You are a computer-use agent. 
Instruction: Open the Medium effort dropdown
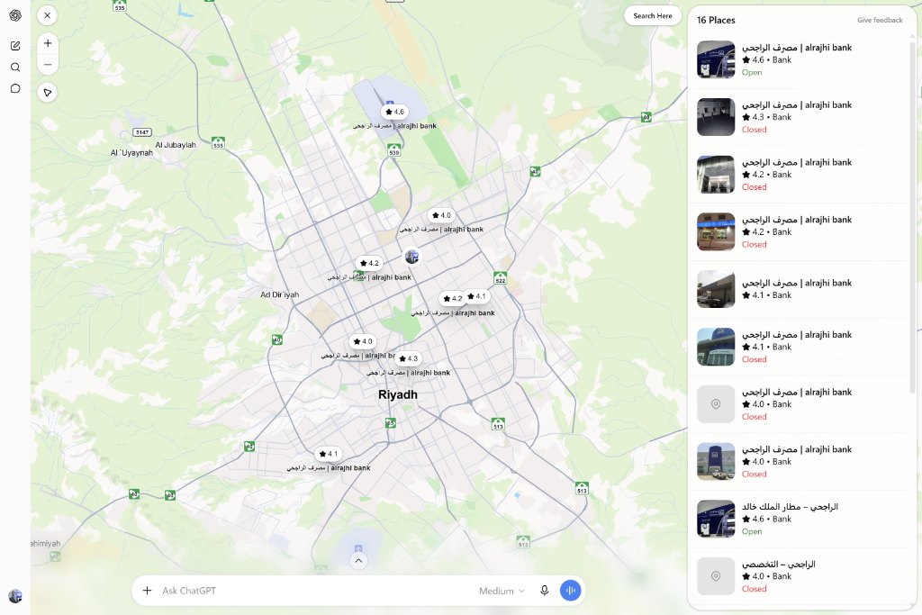[502, 591]
